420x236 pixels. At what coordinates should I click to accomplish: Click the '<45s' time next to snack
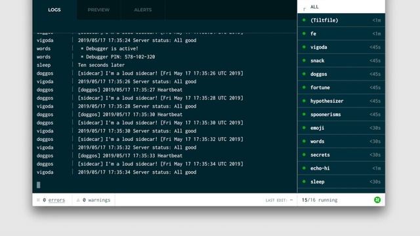click(375, 60)
